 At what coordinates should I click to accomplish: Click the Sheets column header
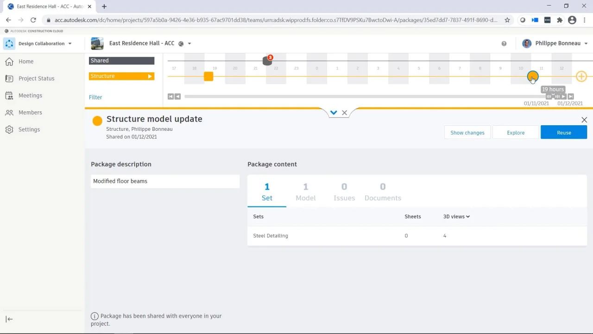pos(413,217)
